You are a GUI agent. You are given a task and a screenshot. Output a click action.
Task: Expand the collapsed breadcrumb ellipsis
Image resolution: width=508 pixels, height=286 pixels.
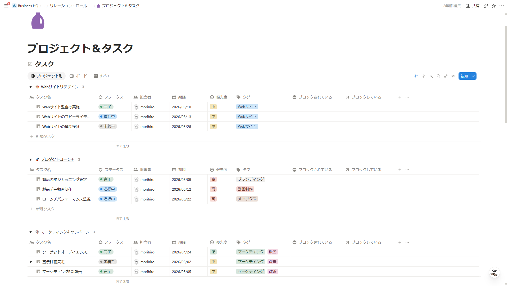click(44, 6)
